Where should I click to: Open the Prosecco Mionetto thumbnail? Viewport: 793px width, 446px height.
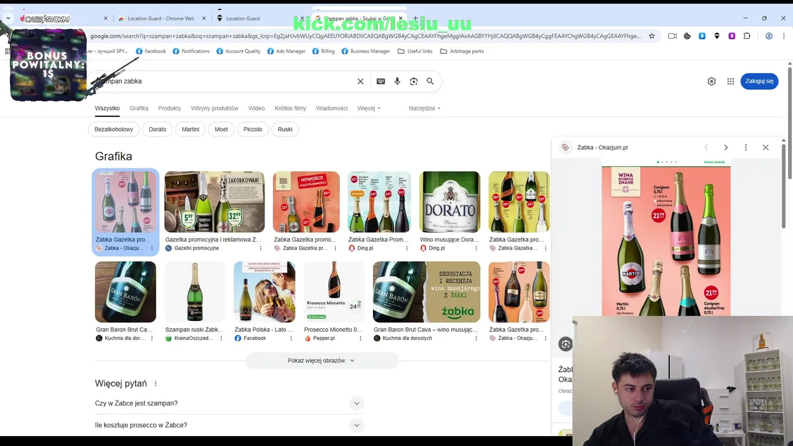click(x=334, y=292)
